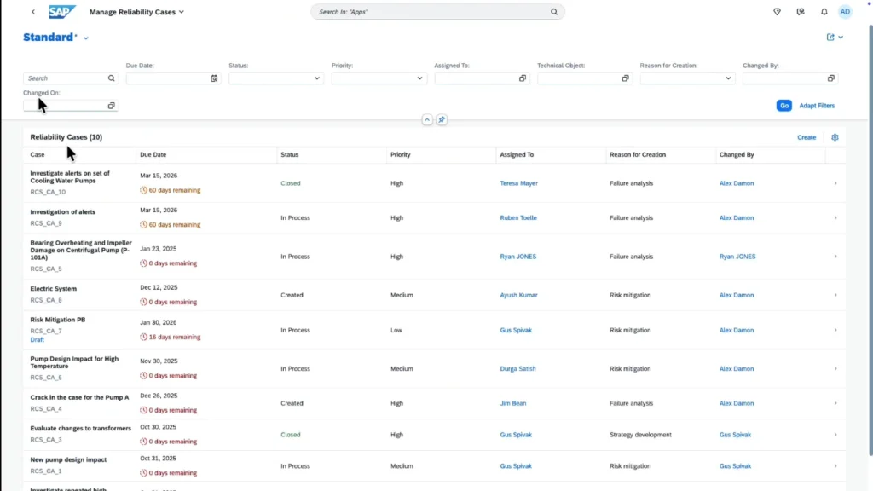Click the 'Reliability Cases (10)' table title
Viewport: 873px width, 491px height.
[66, 137]
